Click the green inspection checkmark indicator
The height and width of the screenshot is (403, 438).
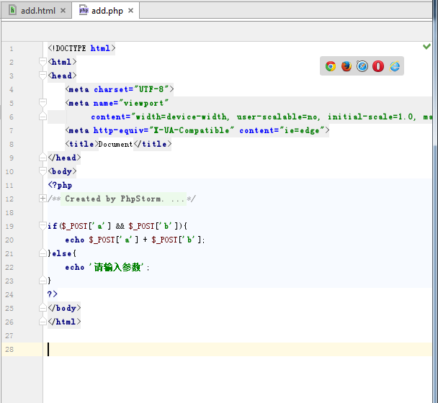(426, 46)
